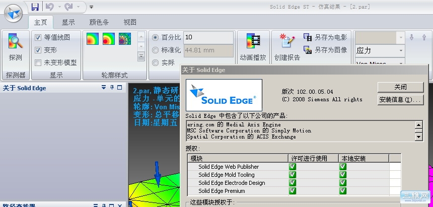Switch to the 主页 ribbon tab
The width and height of the screenshot is (433, 207).
tap(41, 22)
